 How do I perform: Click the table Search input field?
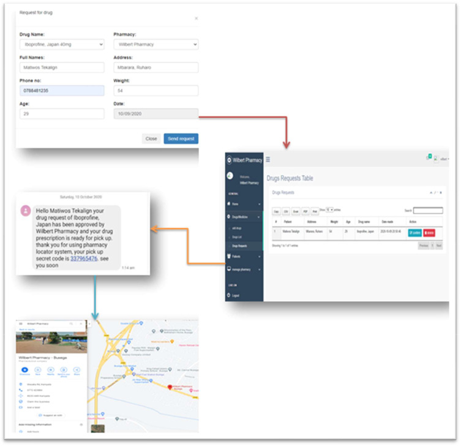click(428, 210)
